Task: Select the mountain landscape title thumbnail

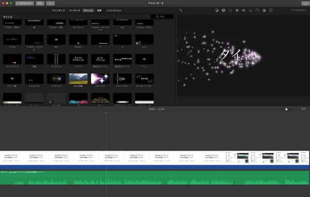Action: tap(79, 79)
